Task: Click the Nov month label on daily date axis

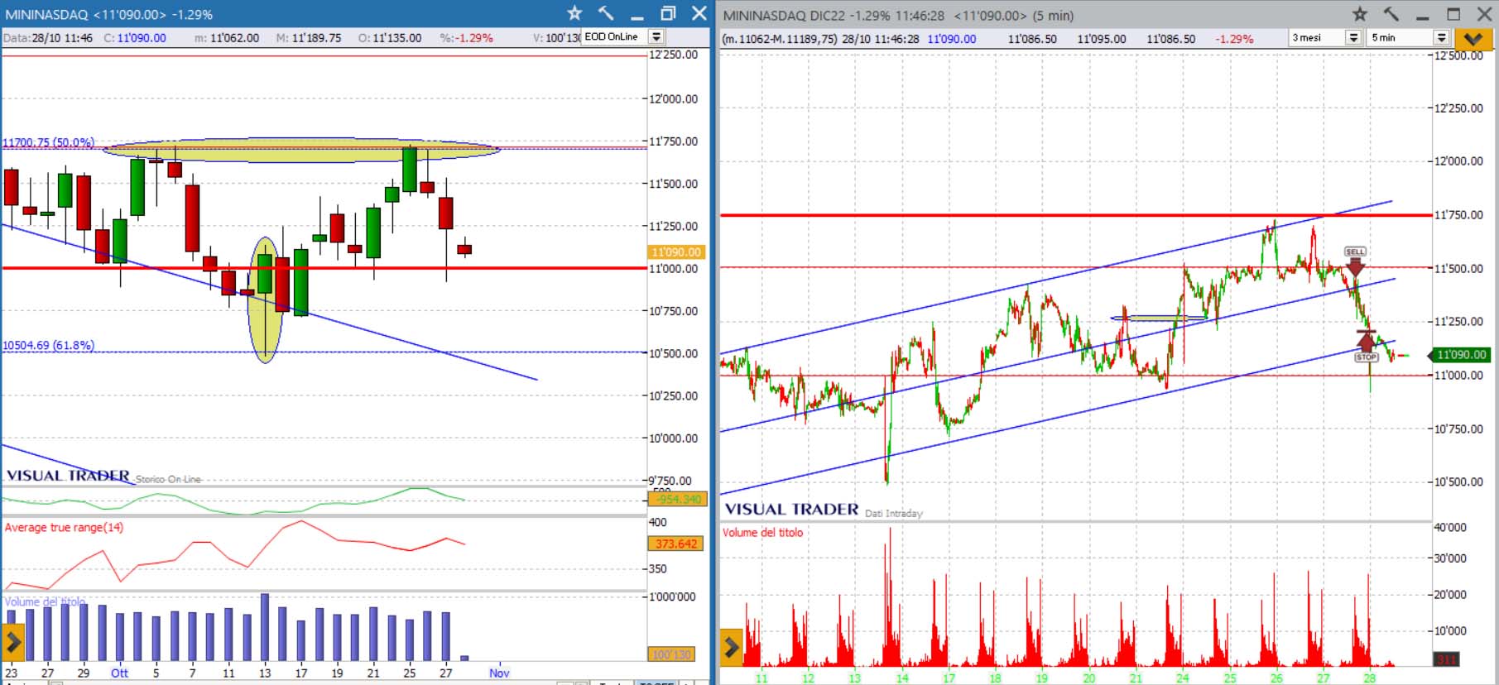Action: click(x=499, y=673)
